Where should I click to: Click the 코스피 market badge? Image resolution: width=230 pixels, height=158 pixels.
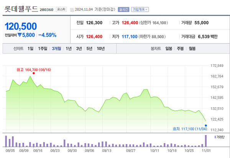[x=61, y=10]
